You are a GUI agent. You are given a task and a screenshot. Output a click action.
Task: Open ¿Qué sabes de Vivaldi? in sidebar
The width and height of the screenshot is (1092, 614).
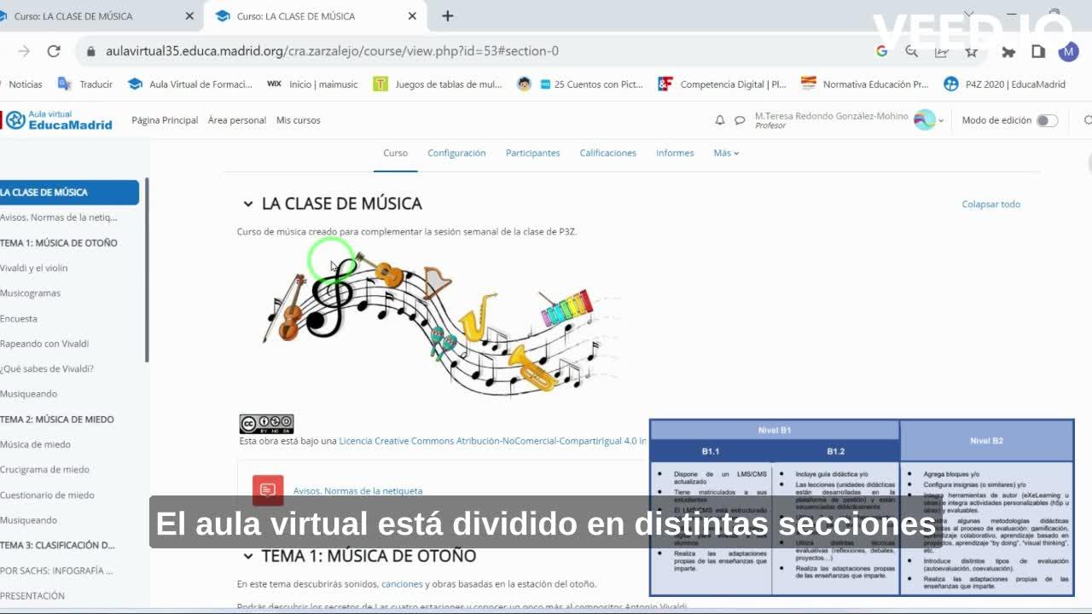pos(47,369)
